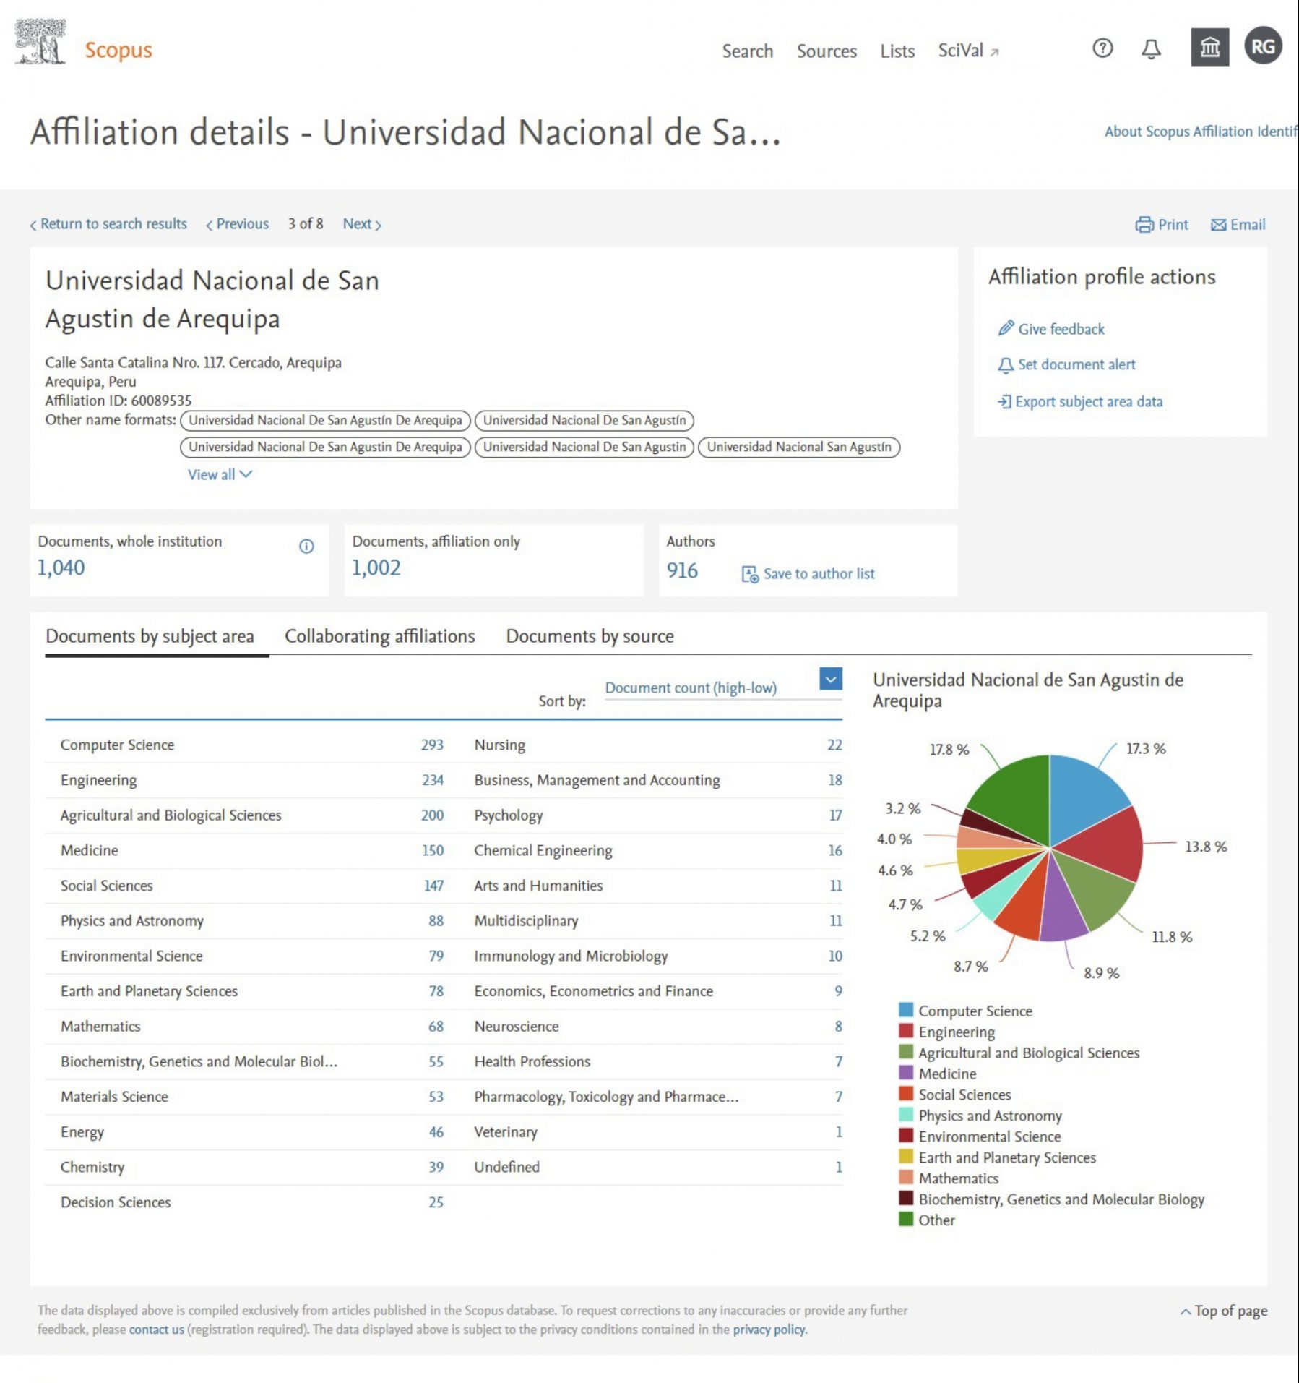Open the help question mark icon
1299x1383 pixels.
pos(1102,48)
